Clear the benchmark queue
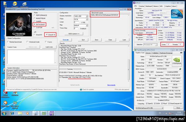Viewport: 186px width, 122px height. (110, 40)
